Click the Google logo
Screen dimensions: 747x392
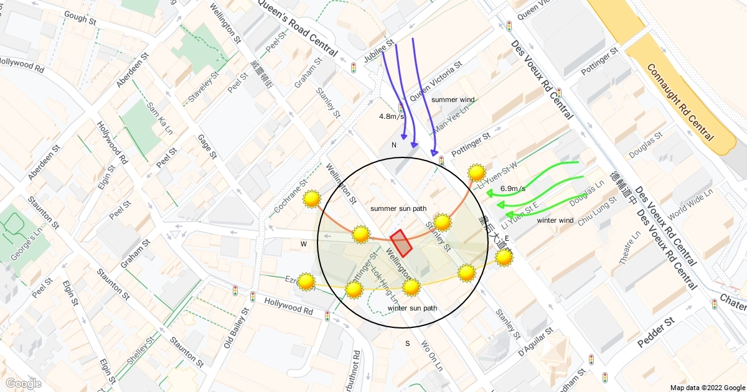(x=23, y=383)
